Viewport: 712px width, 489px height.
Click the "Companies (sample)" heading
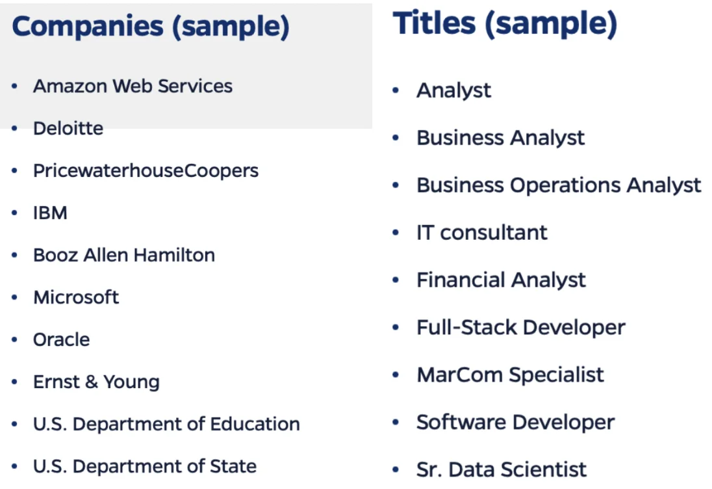coord(150,27)
